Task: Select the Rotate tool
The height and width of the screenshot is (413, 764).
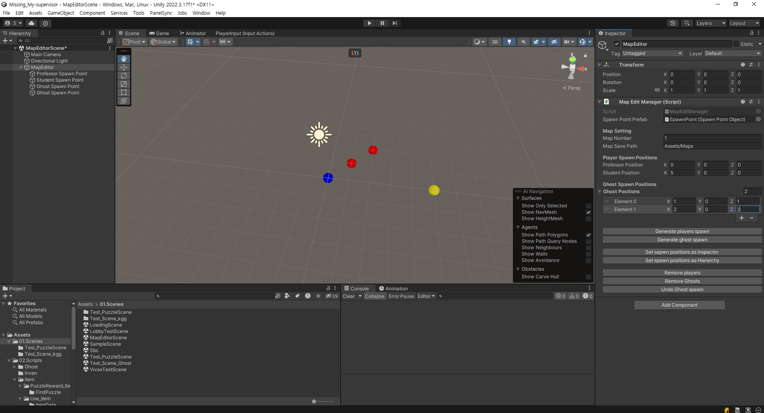Action: click(x=124, y=76)
